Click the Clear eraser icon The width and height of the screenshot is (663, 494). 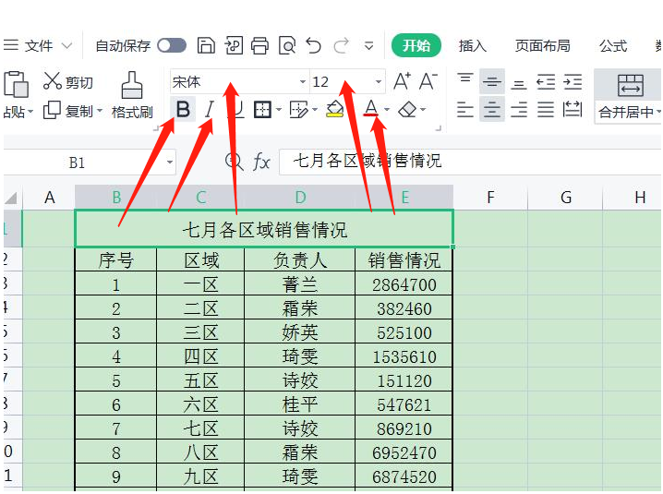(407, 110)
